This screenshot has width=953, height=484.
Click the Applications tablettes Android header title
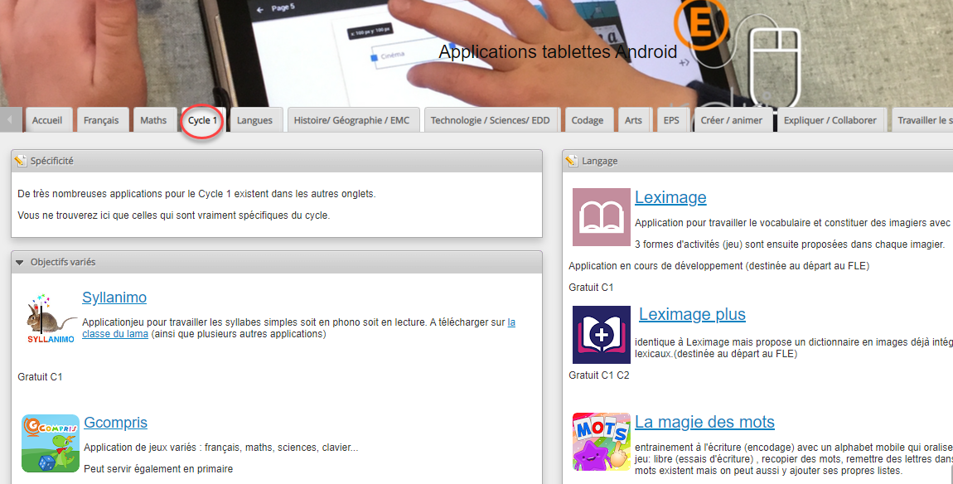[558, 52]
